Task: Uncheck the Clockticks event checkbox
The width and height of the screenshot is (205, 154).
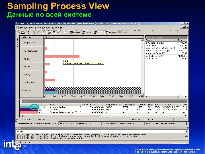Action: pyautogui.click(x=40, y=110)
